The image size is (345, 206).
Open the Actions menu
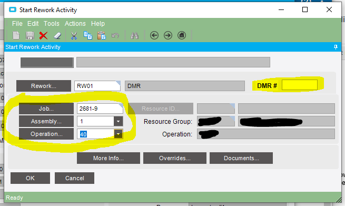[75, 24]
